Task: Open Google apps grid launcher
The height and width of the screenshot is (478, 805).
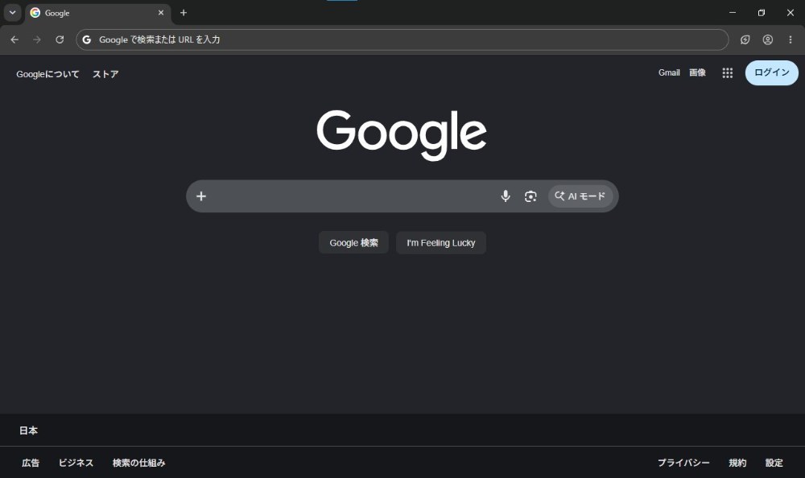Action: click(x=728, y=73)
